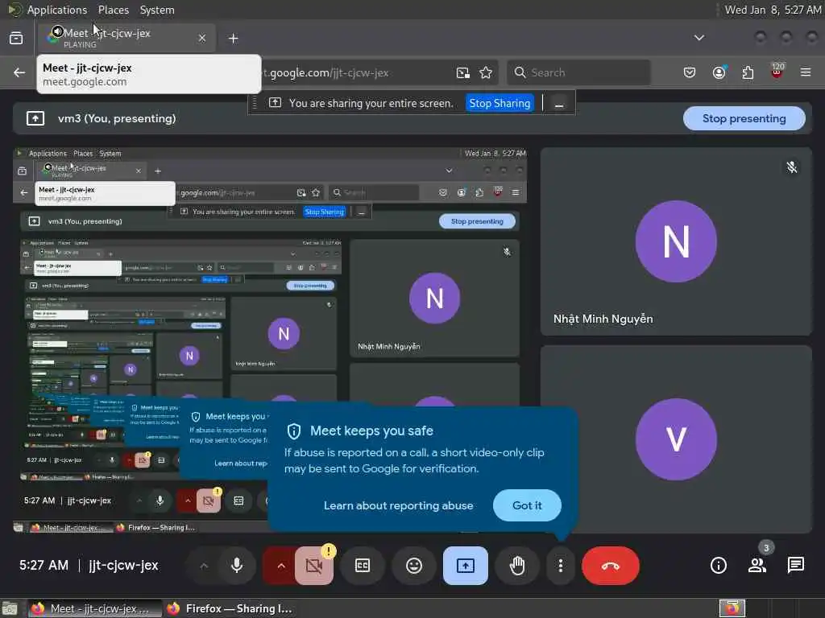Turn on the camera with warning badge

[x=314, y=566]
